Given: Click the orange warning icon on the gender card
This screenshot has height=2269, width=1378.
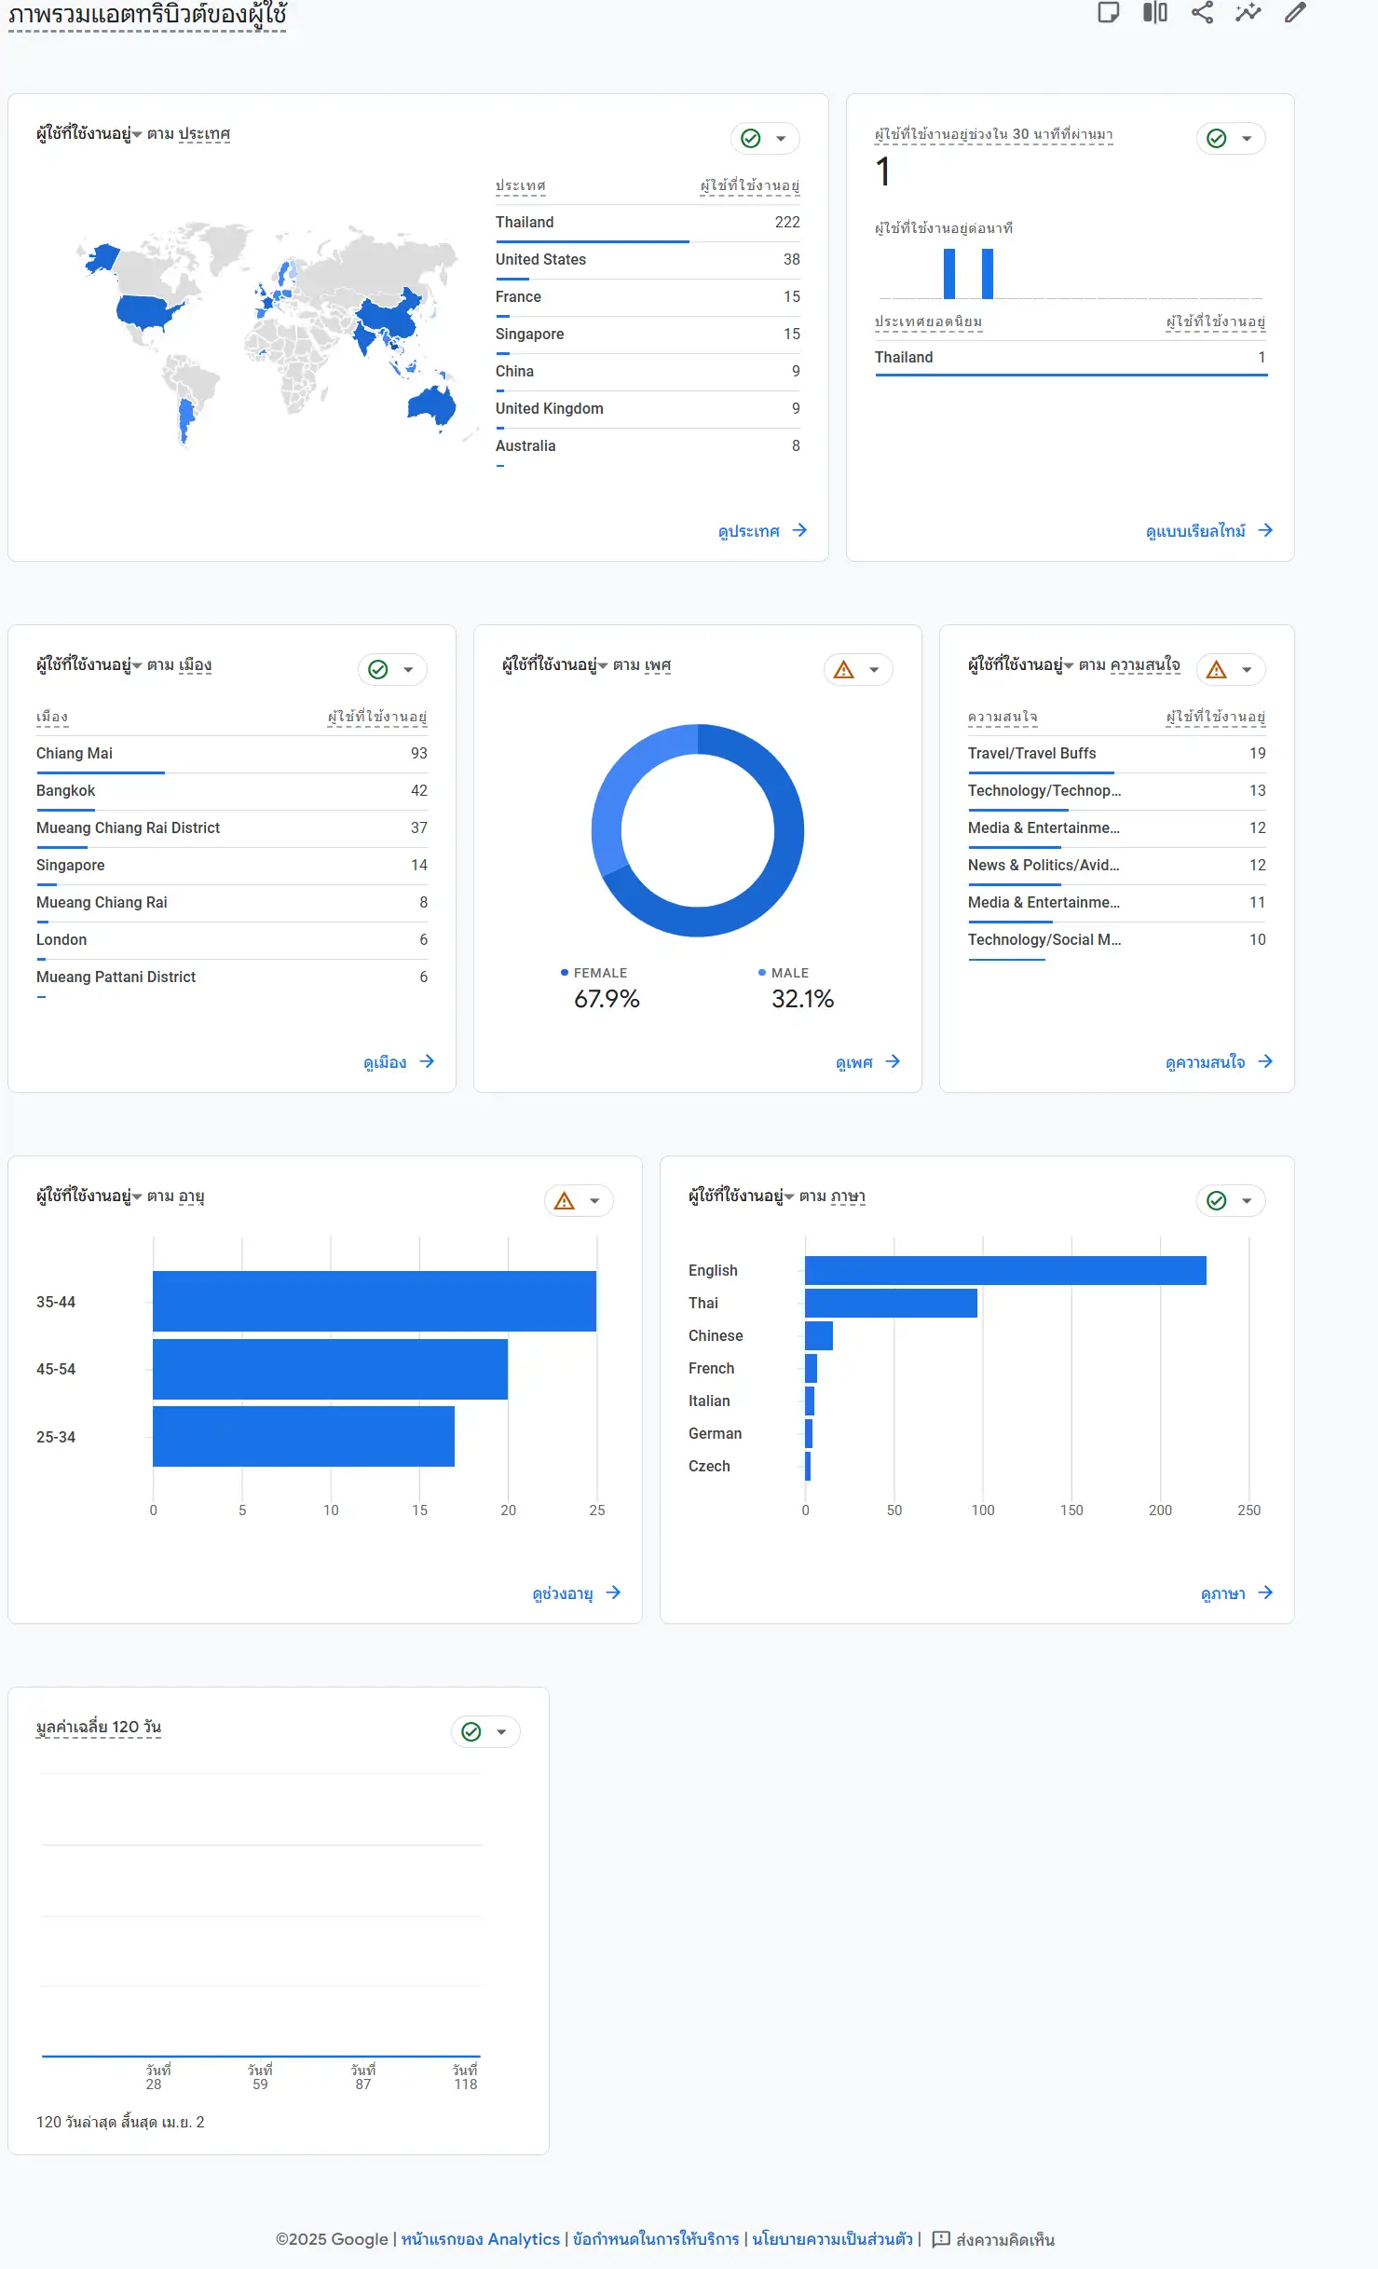Looking at the screenshot, I should (x=844, y=670).
